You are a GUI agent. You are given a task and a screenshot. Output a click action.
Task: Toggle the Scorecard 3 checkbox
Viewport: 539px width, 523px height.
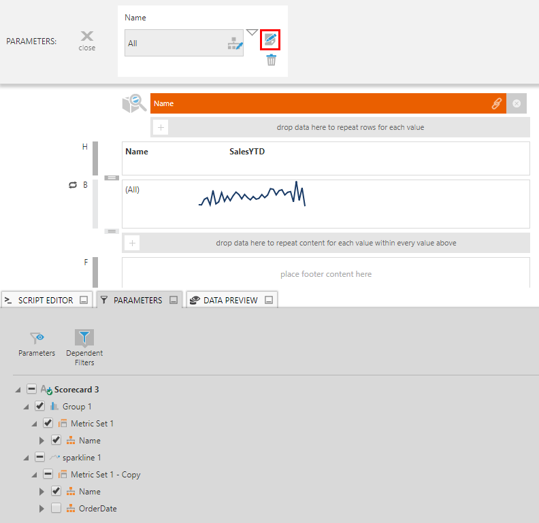31,389
